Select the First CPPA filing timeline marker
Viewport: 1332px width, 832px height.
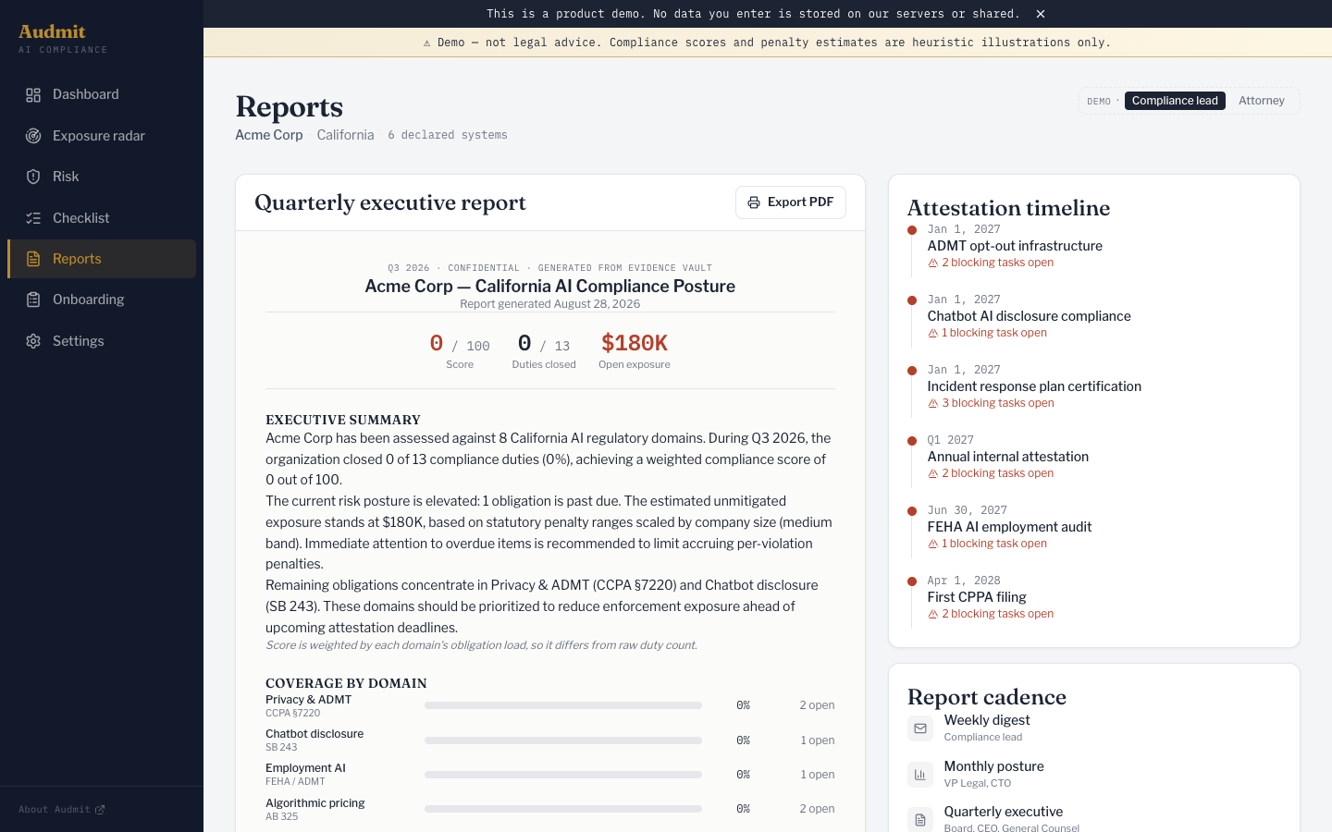(x=912, y=581)
